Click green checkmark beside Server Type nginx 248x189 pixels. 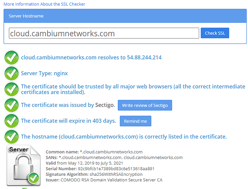(x=11, y=74)
